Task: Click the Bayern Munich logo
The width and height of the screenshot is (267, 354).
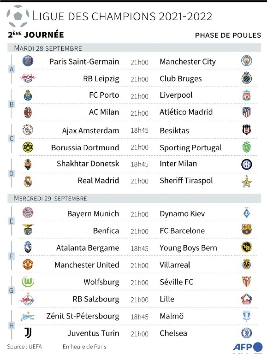Action: pos(28,213)
